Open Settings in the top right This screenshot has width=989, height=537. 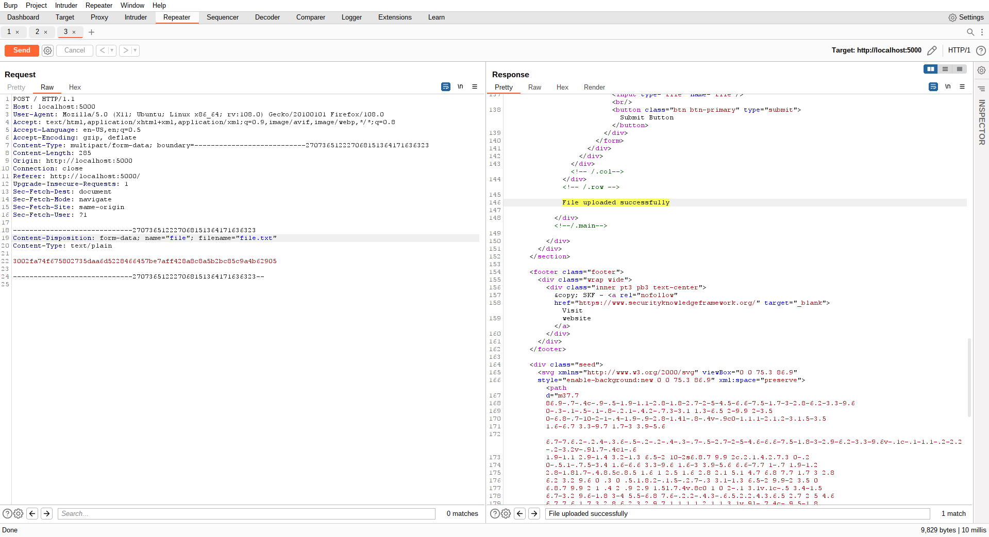pos(966,18)
